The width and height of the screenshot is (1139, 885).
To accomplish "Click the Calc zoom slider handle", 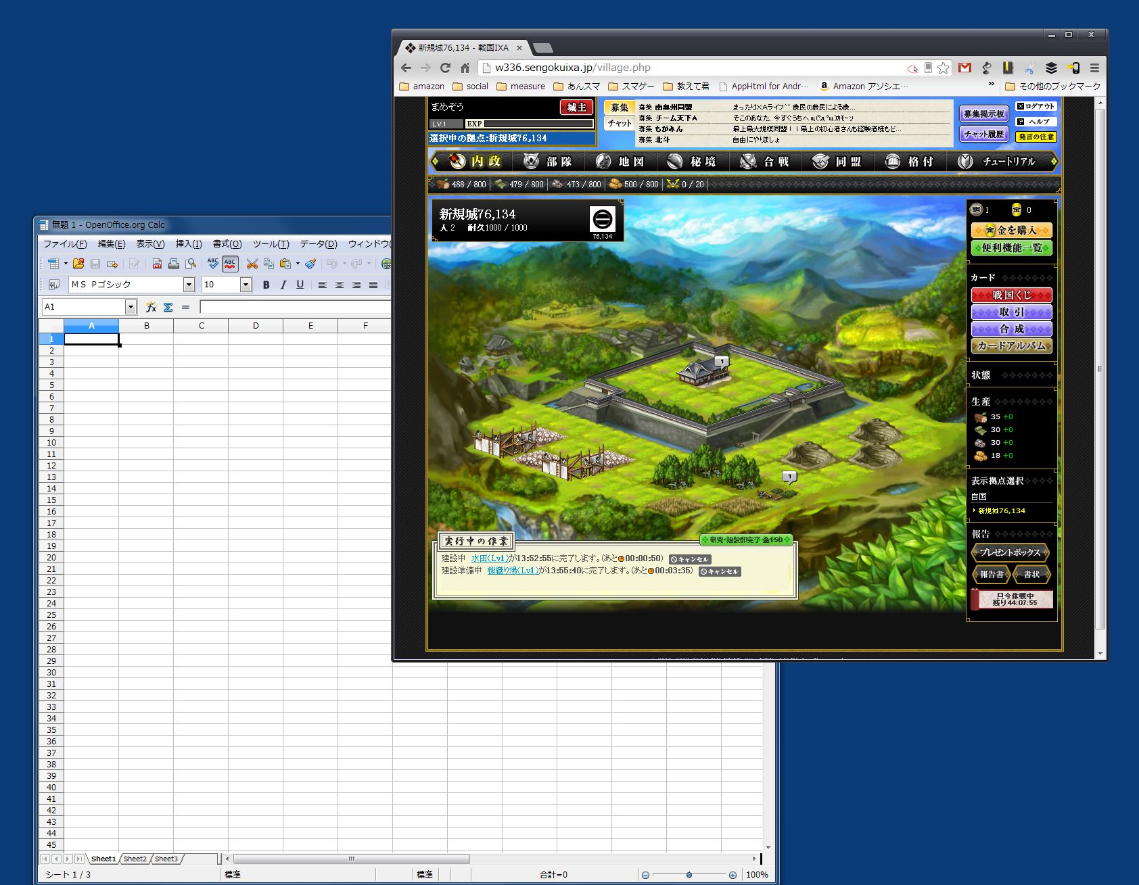I will coord(689,875).
